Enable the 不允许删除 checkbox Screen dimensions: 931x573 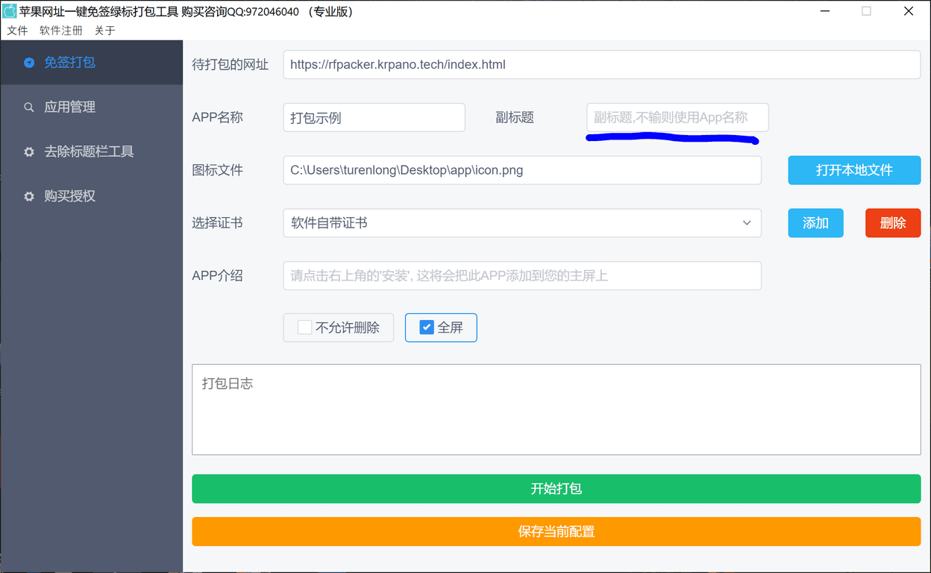[x=305, y=327]
